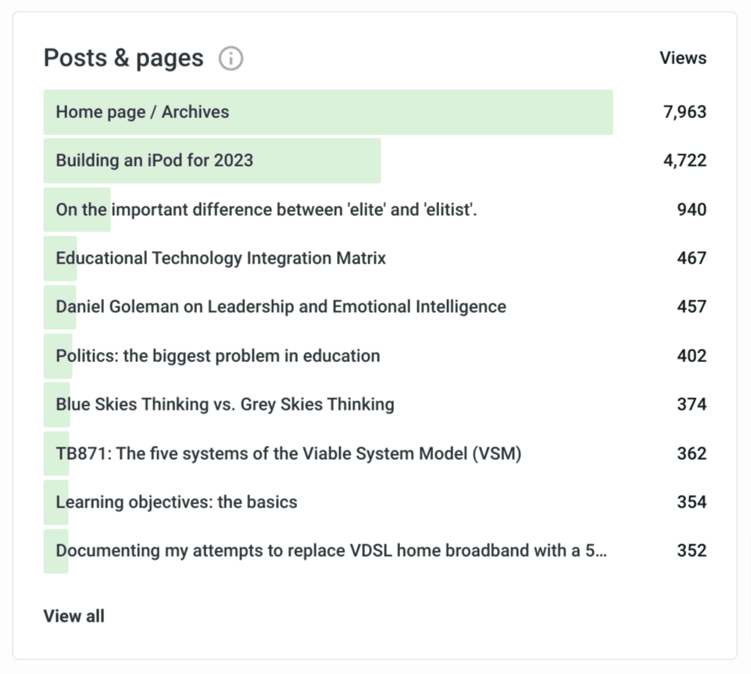The height and width of the screenshot is (674, 751).
Task: Click the view count 7,963
Action: pos(684,112)
